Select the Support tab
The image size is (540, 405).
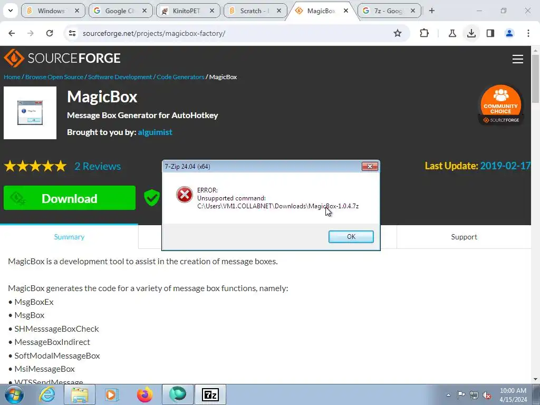[x=464, y=237]
